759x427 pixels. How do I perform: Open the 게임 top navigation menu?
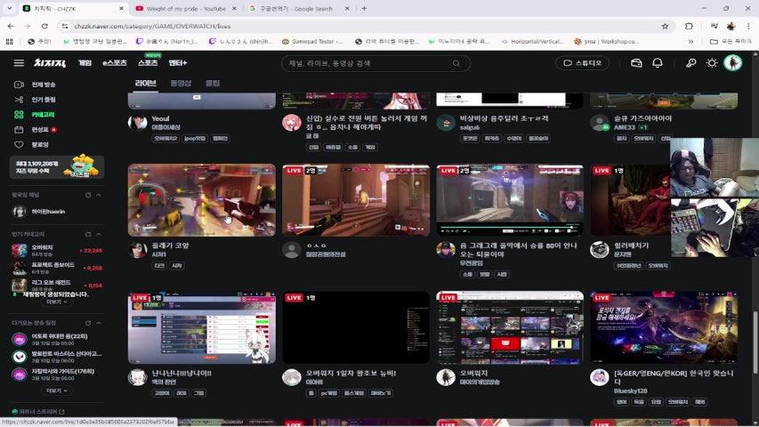85,63
